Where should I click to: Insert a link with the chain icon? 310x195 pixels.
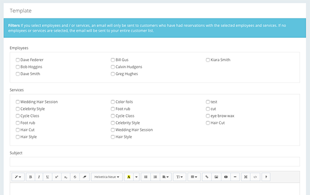[x=207, y=177]
